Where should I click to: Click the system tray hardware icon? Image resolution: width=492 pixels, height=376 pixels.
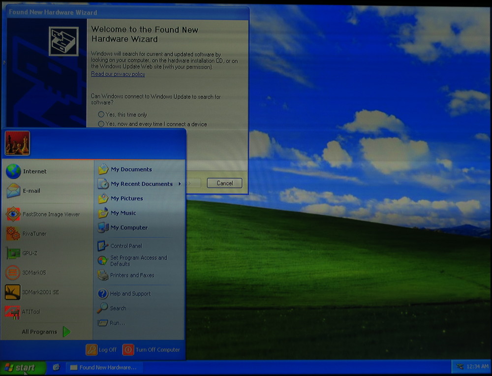pyautogui.click(x=460, y=366)
